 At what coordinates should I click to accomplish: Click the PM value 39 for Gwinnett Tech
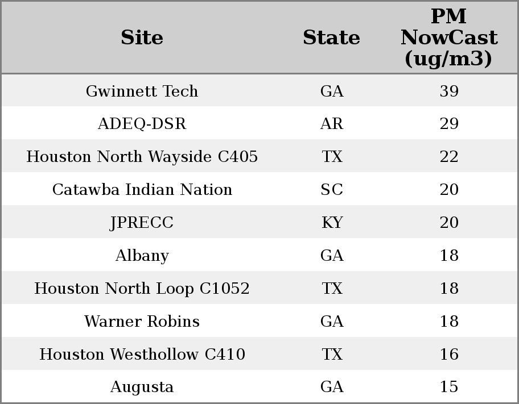[x=449, y=91]
